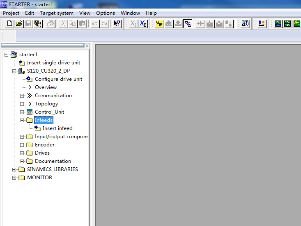The image size is (301, 226).
Task: Click the Restore factory settings arrows icon
Action: 200,23
